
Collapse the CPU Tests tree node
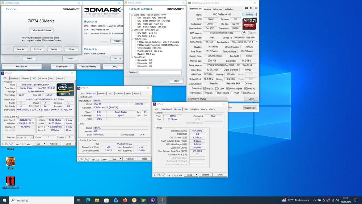pos(132,30)
